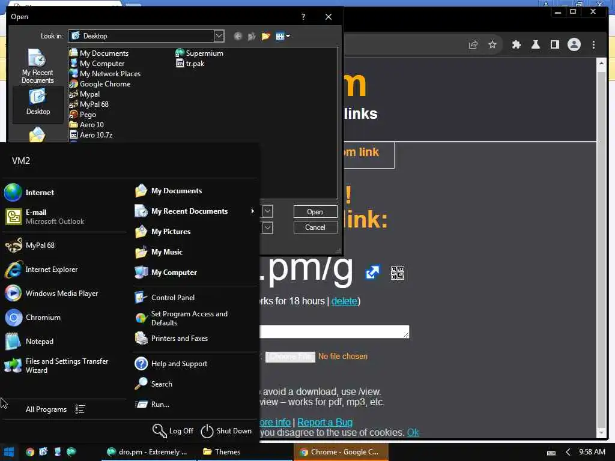Click the taskbar clock 9:58 AM

tap(592, 452)
